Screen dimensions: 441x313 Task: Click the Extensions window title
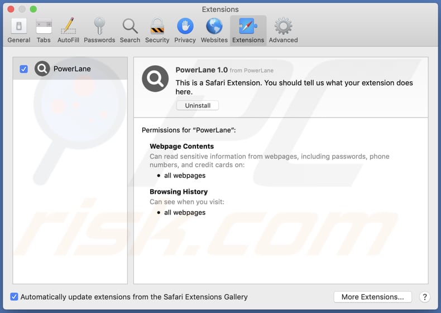220,9
